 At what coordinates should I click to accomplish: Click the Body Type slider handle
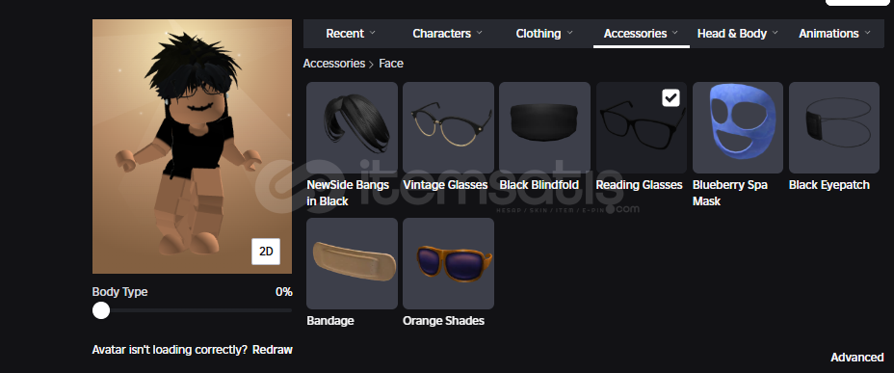(x=101, y=310)
